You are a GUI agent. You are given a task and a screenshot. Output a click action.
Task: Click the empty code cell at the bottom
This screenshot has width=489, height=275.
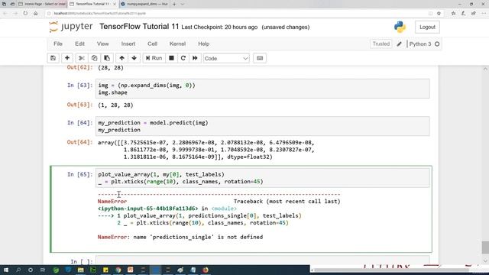(x=262, y=260)
